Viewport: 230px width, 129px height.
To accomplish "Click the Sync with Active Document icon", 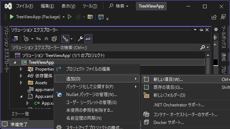I will pos(38,39).
